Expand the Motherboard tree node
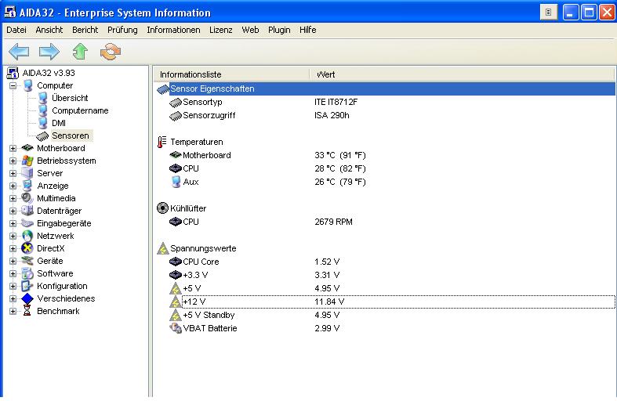 13,148
